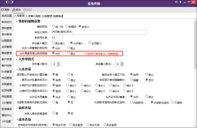197x128 pixels.
Task: Open 补货管理 in the sidebar
Action: pos(7,72)
